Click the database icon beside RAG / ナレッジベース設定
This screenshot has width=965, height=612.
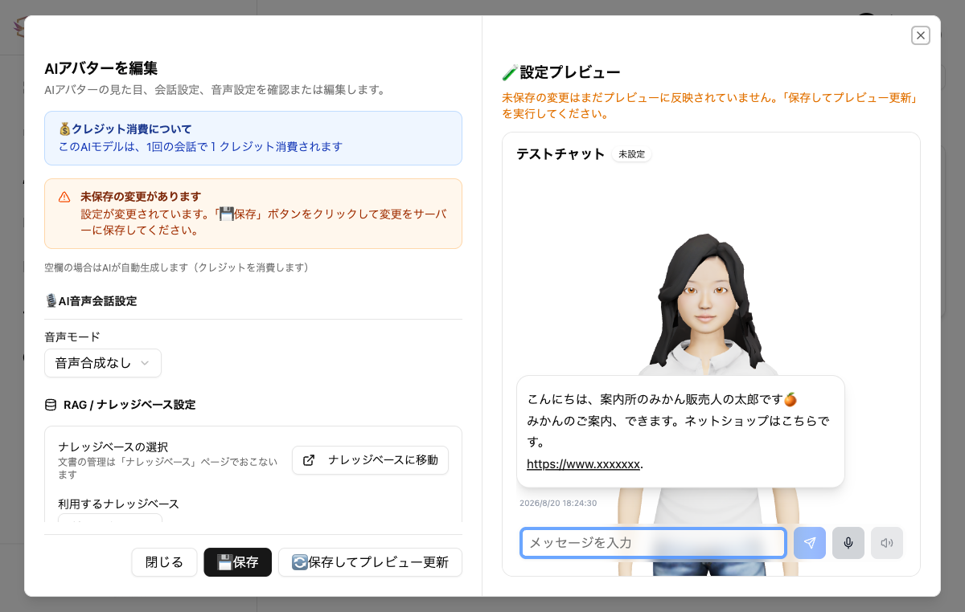point(51,405)
